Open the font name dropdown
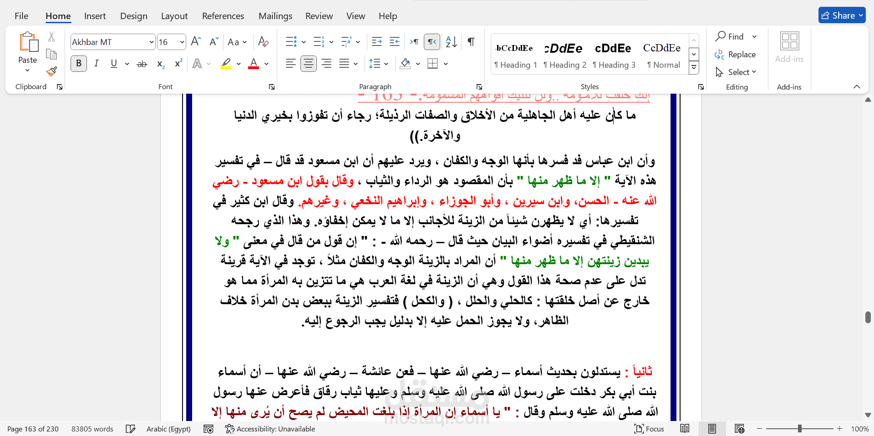 coord(152,42)
